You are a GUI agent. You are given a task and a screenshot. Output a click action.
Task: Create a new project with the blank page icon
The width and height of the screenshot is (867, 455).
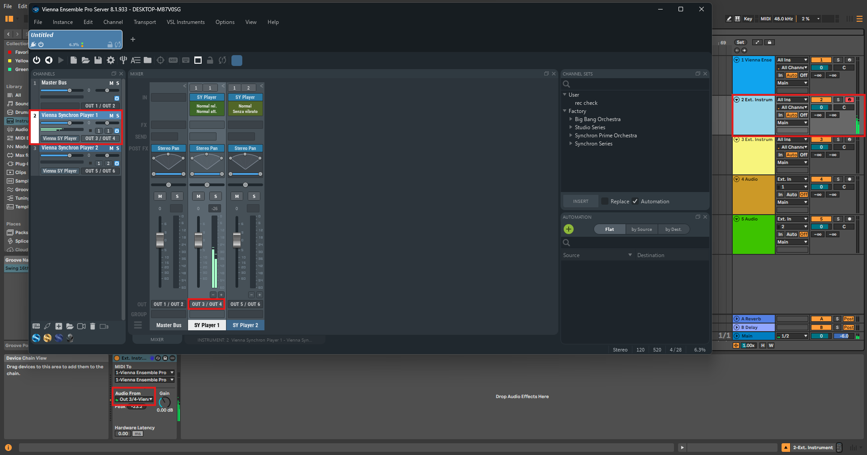coord(73,60)
